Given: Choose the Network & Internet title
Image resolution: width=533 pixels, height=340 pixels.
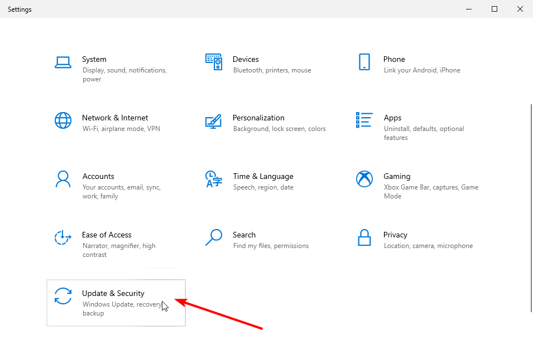Looking at the screenshot, I should pyautogui.click(x=115, y=118).
